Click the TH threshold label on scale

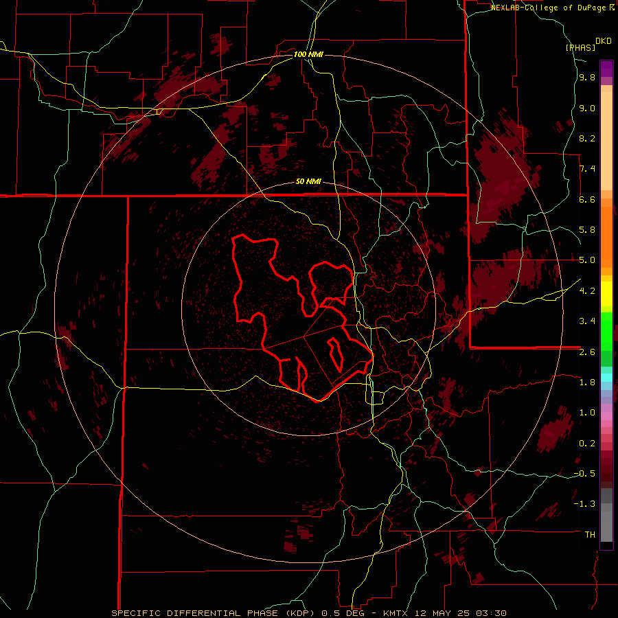(x=590, y=535)
